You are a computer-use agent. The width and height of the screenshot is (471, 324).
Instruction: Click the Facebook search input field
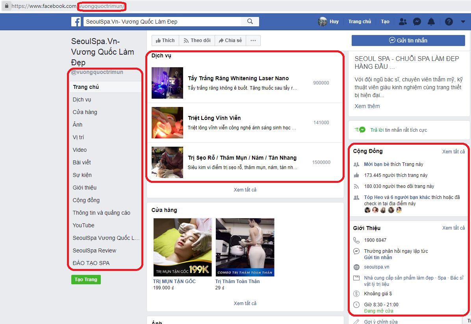162,22
